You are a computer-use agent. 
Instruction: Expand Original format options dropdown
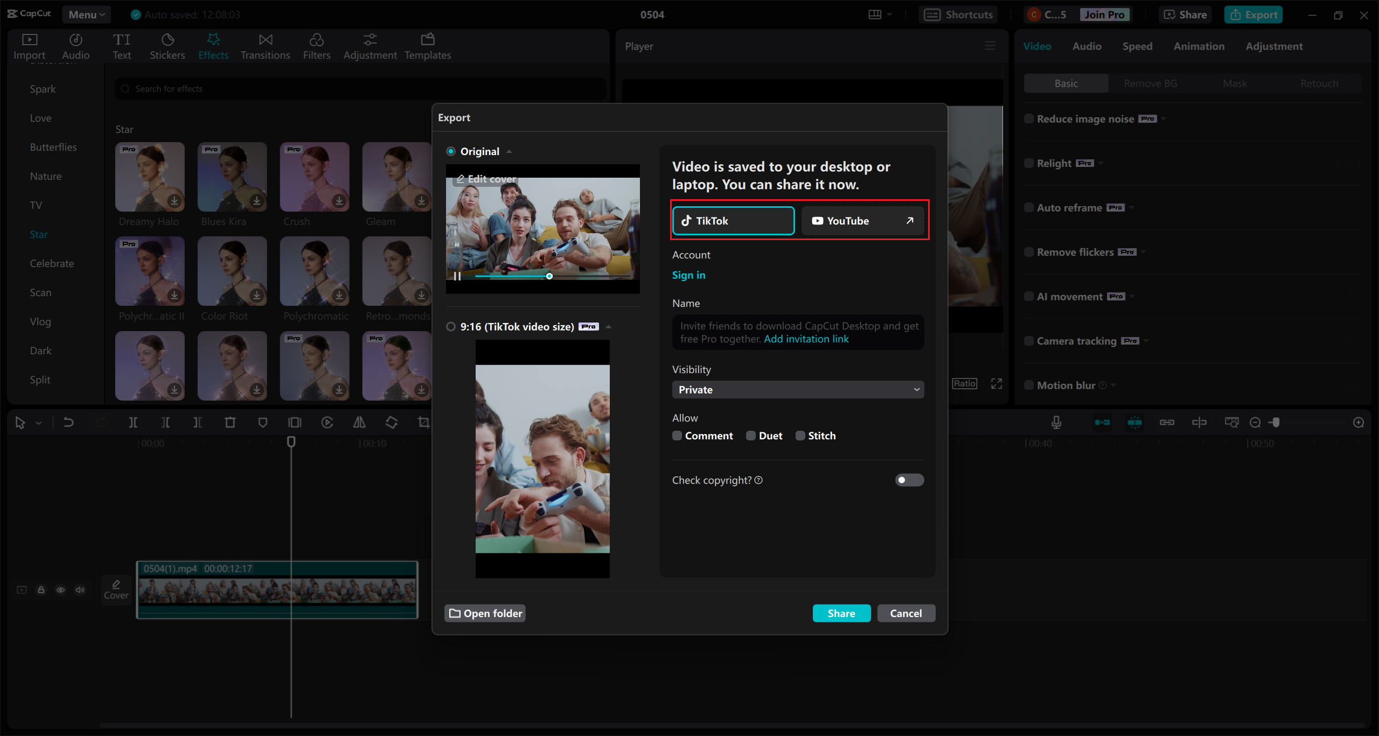[x=507, y=150]
